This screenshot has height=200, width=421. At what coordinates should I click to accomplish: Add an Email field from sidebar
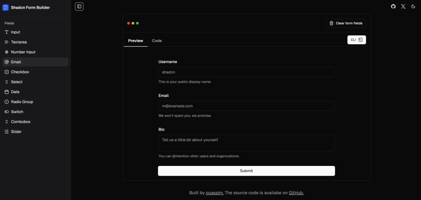click(35, 62)
